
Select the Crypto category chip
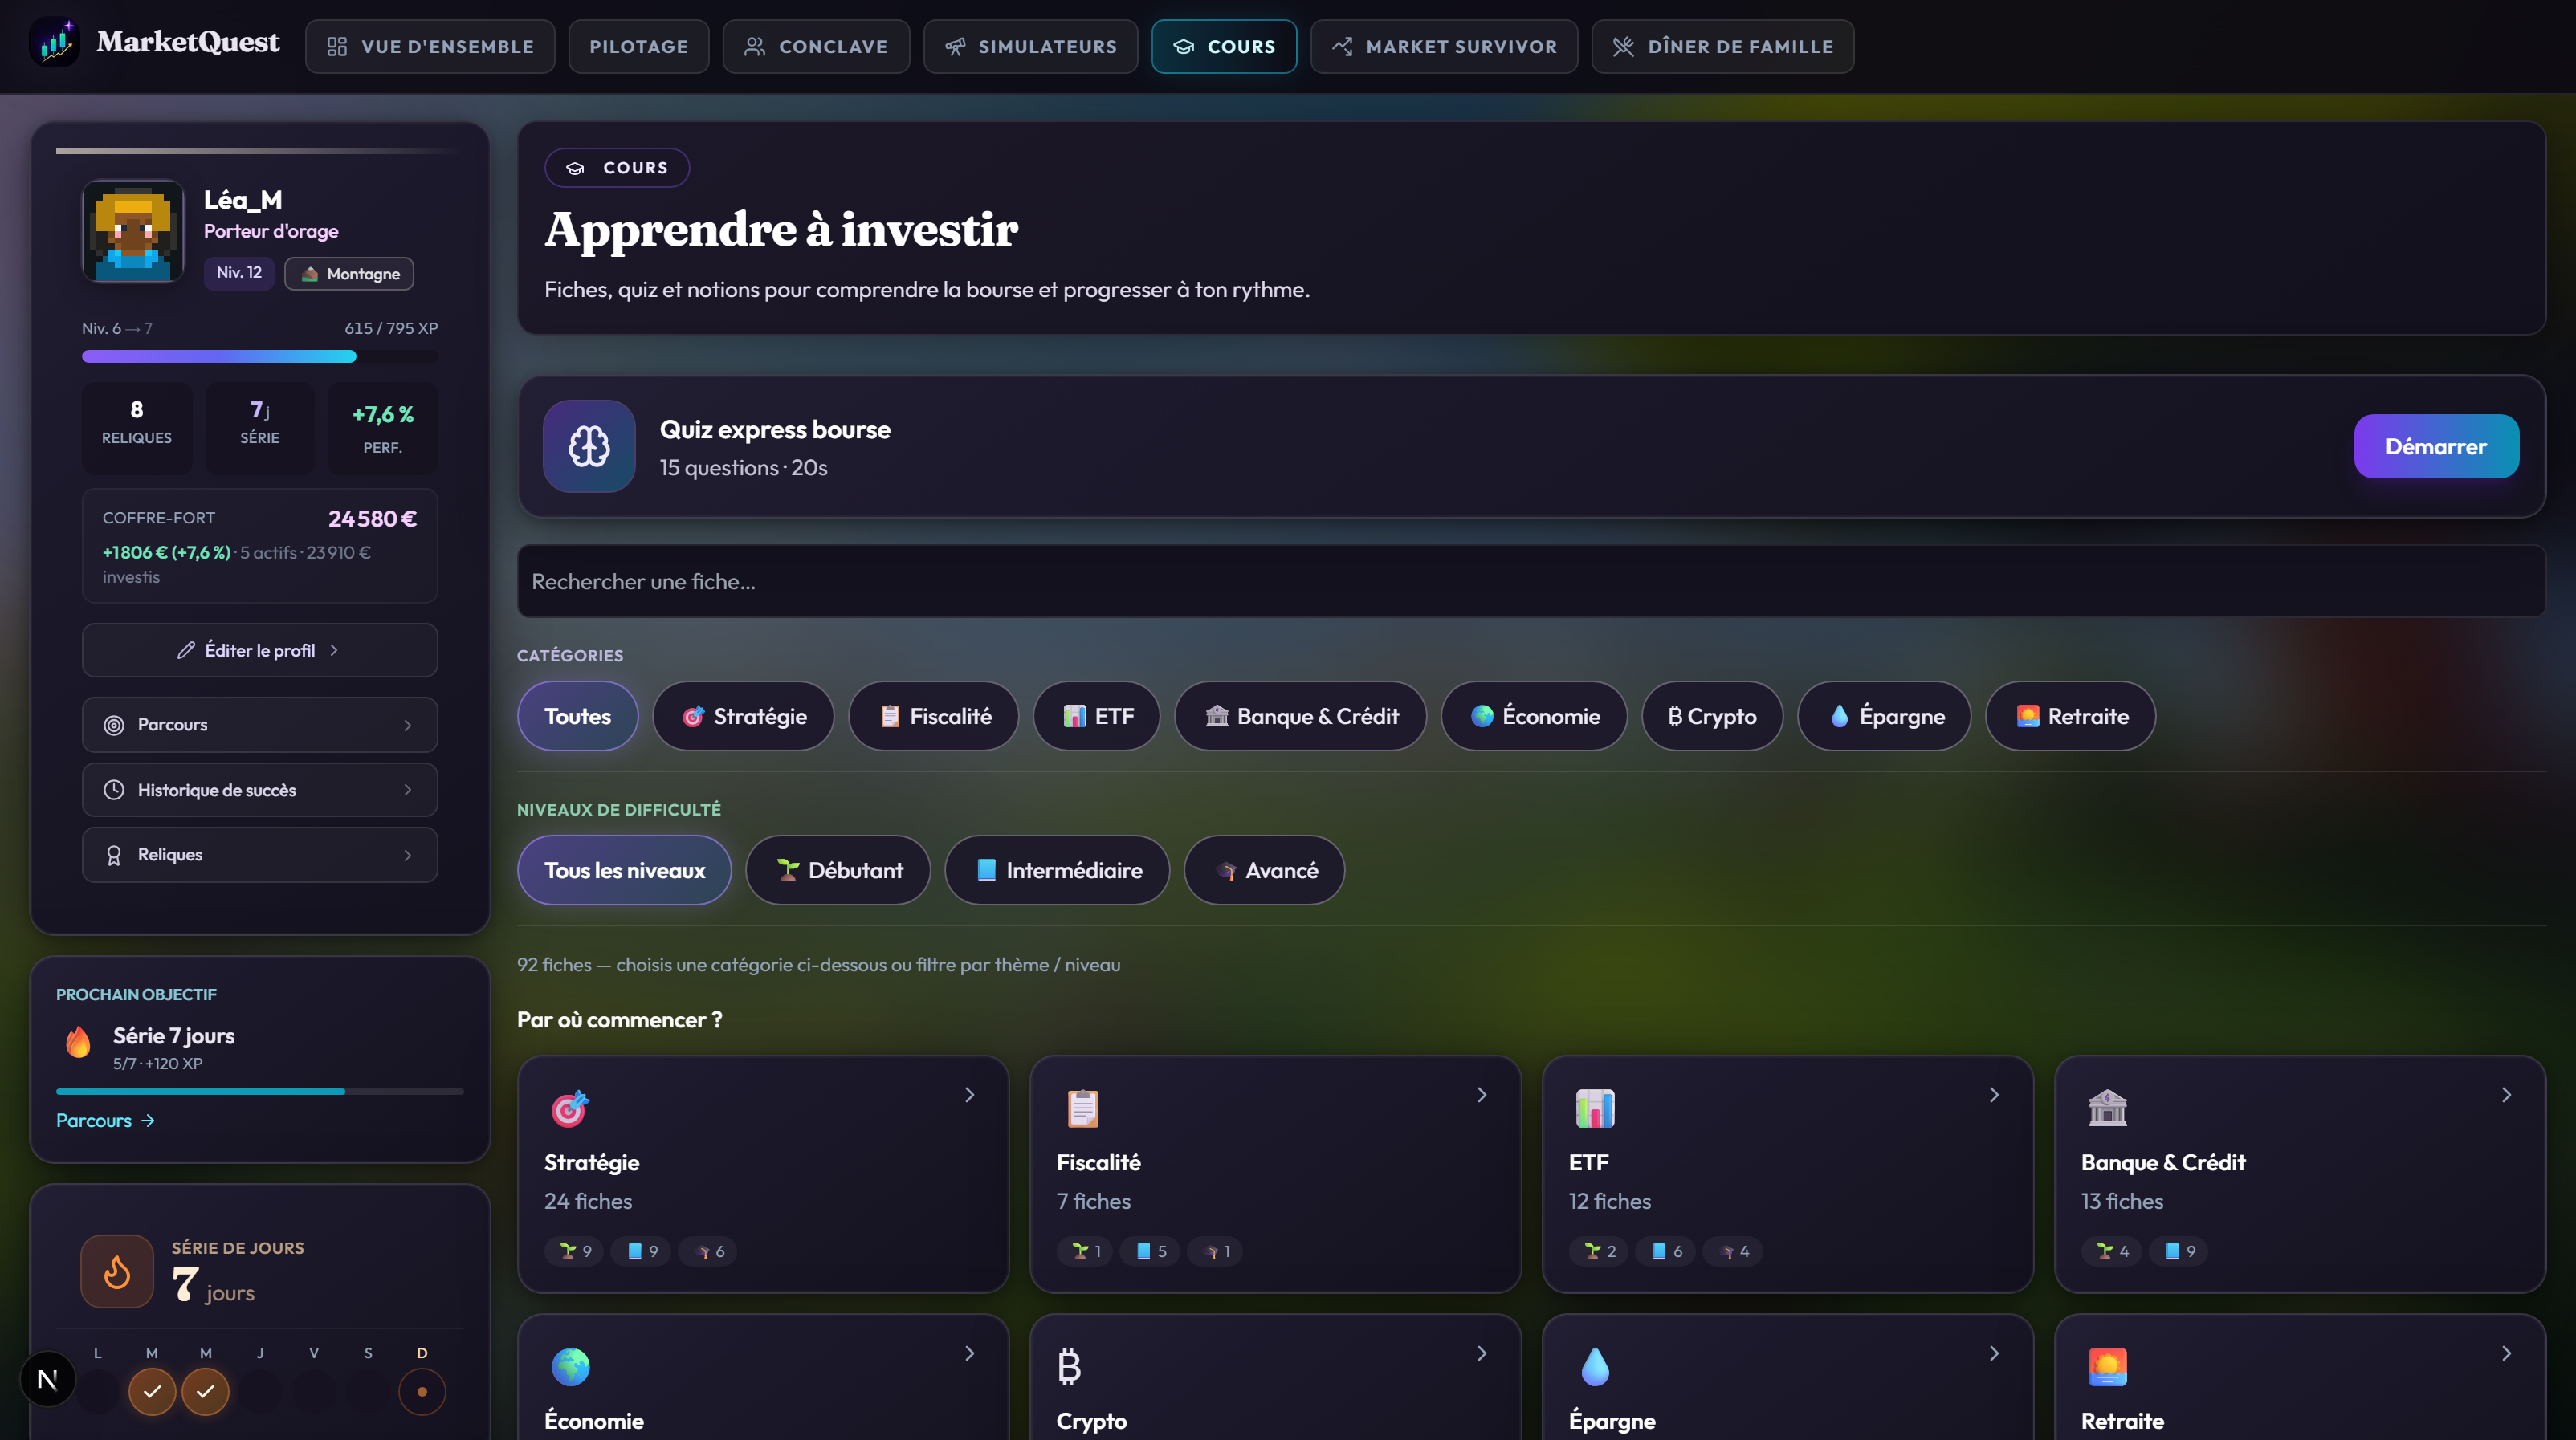pos(1712,717)
